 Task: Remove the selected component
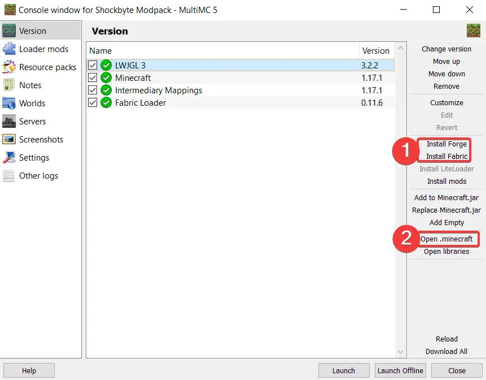(x=446, y=87)
